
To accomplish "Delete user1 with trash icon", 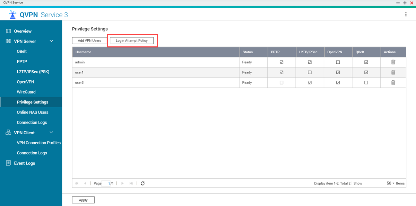I will coord(393,72).
